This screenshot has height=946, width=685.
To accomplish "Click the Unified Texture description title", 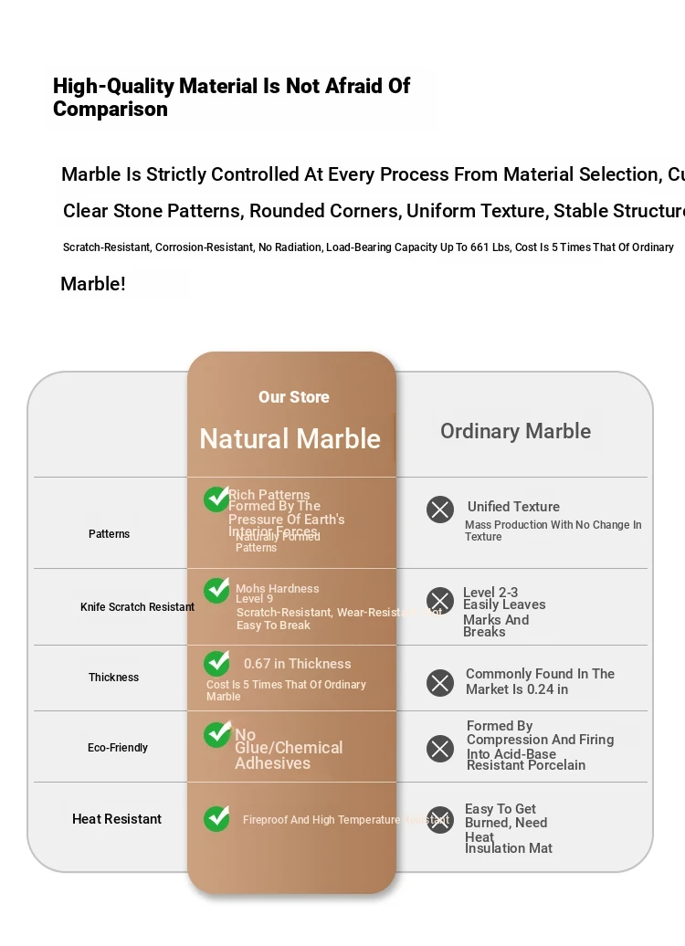I will tap(513, 507).
